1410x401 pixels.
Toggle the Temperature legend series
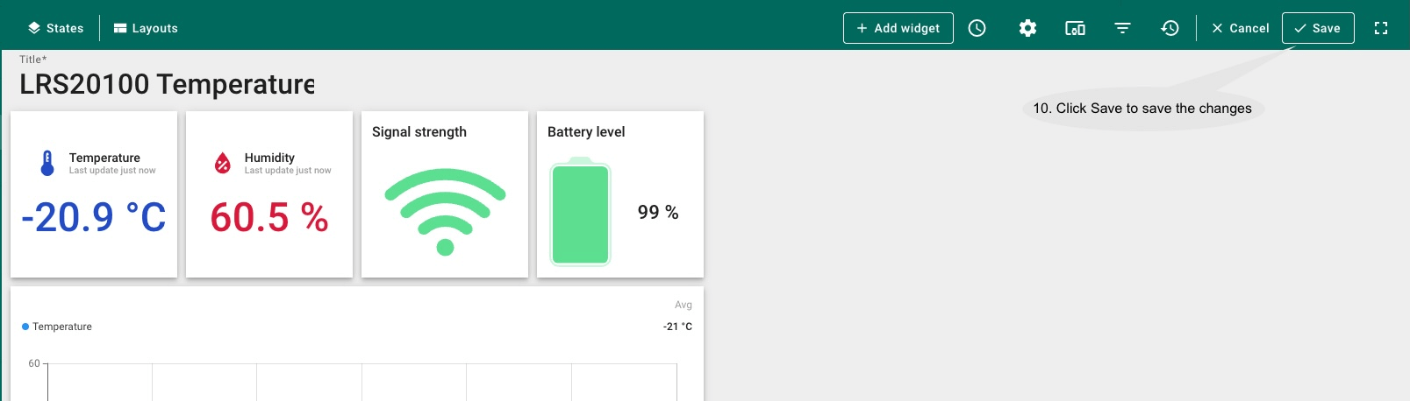point(61,327)
